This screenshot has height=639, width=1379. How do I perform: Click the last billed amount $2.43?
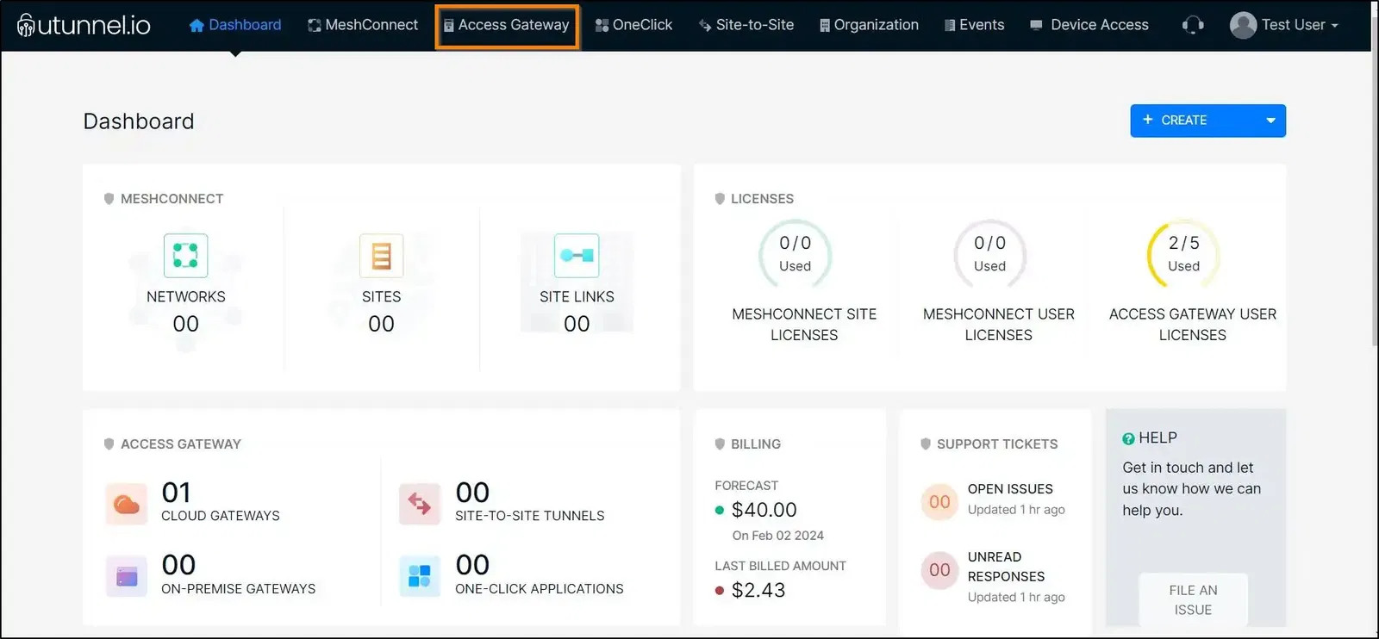tap(758, 591)
